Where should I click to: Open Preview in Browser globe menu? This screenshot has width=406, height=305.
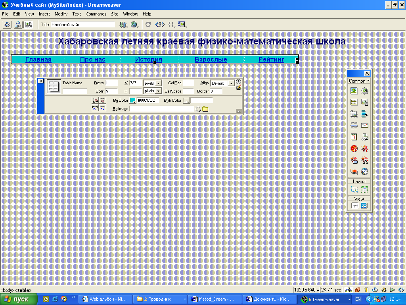[x=135, y=25]
